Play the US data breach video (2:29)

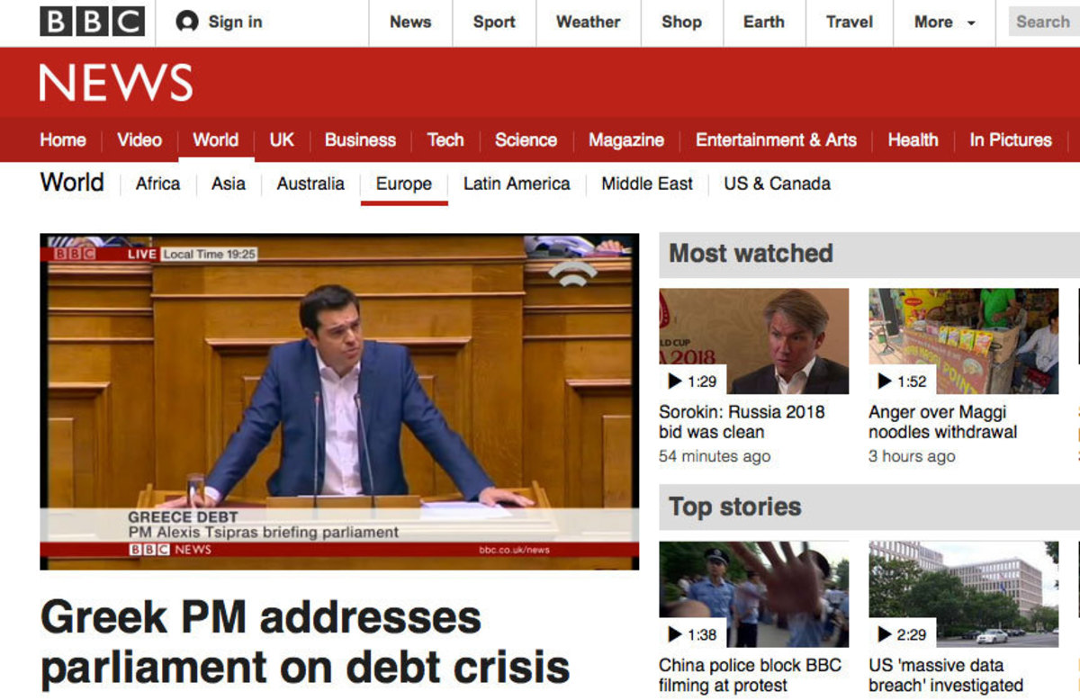click(903, 634)
